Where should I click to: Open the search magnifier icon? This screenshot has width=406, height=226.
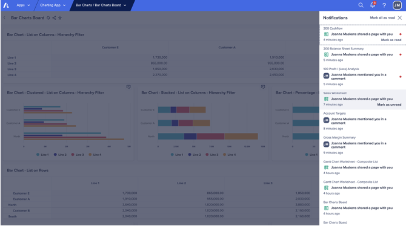(x=361, y=5)
